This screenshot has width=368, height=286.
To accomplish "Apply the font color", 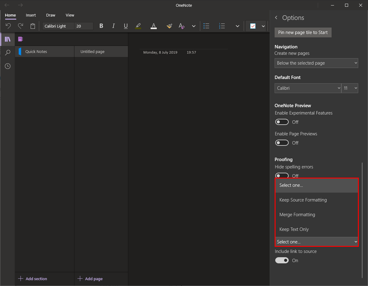I will click(x=154, y=26).
